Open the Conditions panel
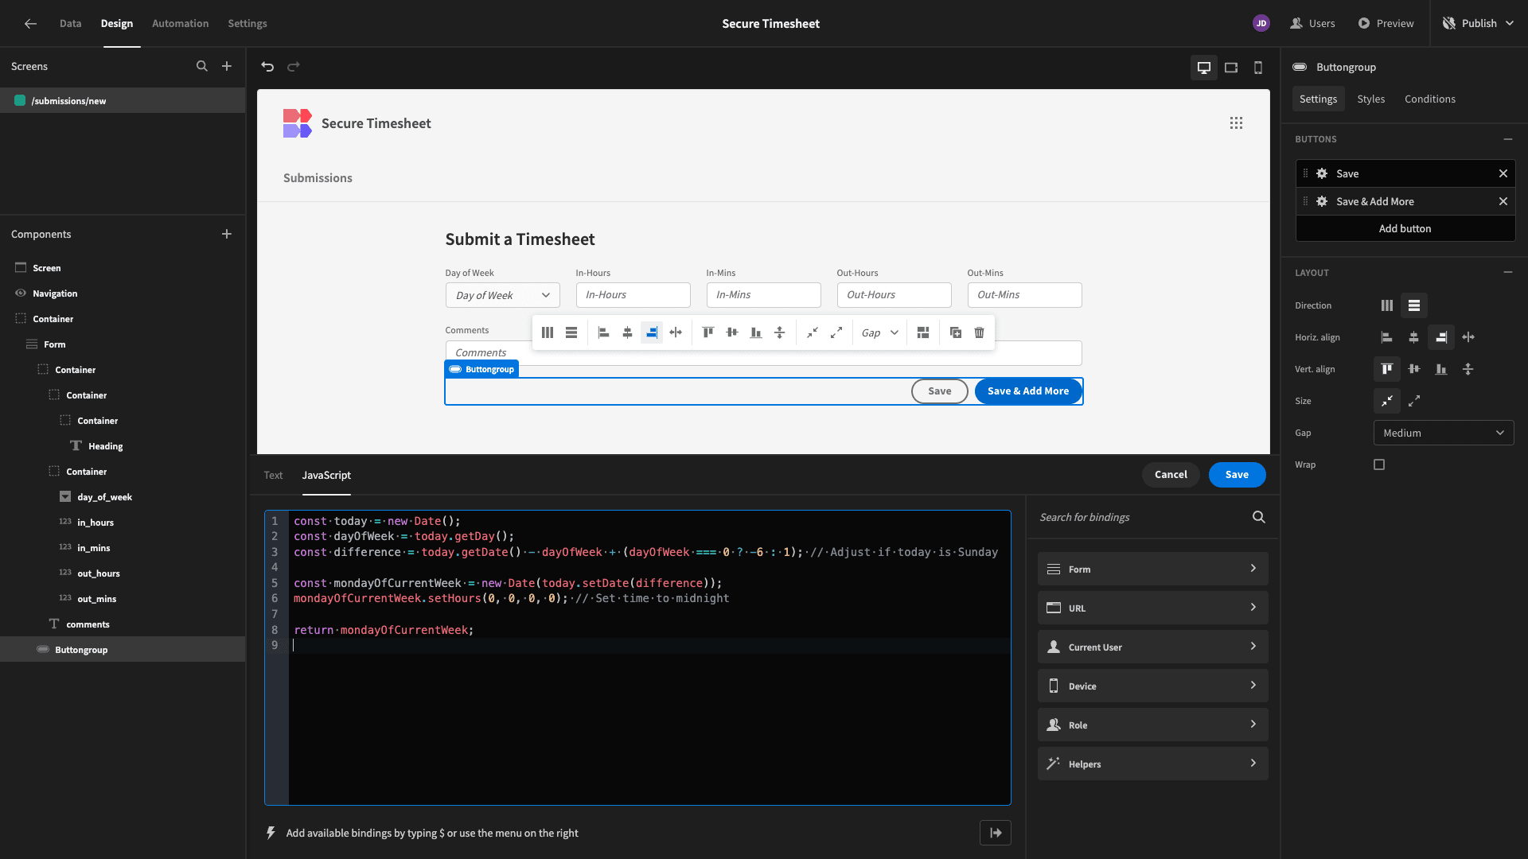Screen dimensions: 1528x859 pyautogui.click(x=1429, y=99)
